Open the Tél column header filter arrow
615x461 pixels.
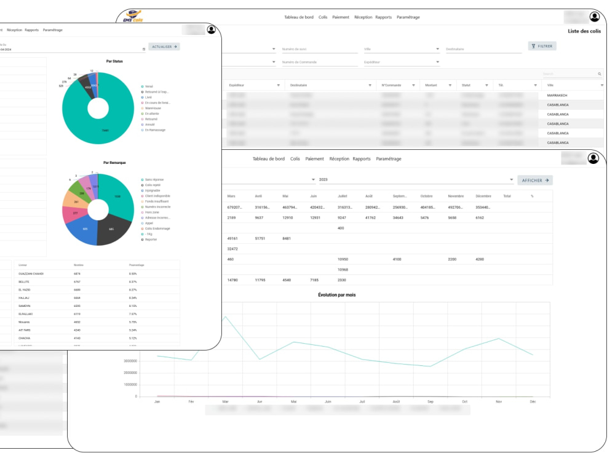tap(536, 85)
